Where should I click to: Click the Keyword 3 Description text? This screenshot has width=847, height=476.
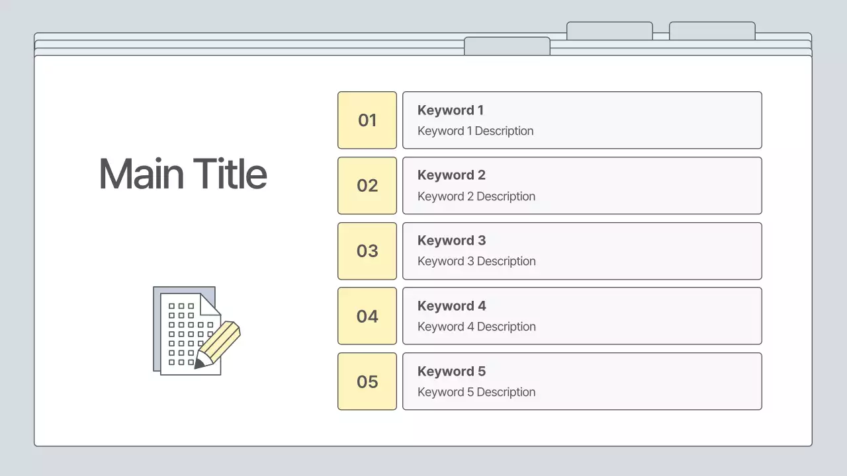click(476, 261)
